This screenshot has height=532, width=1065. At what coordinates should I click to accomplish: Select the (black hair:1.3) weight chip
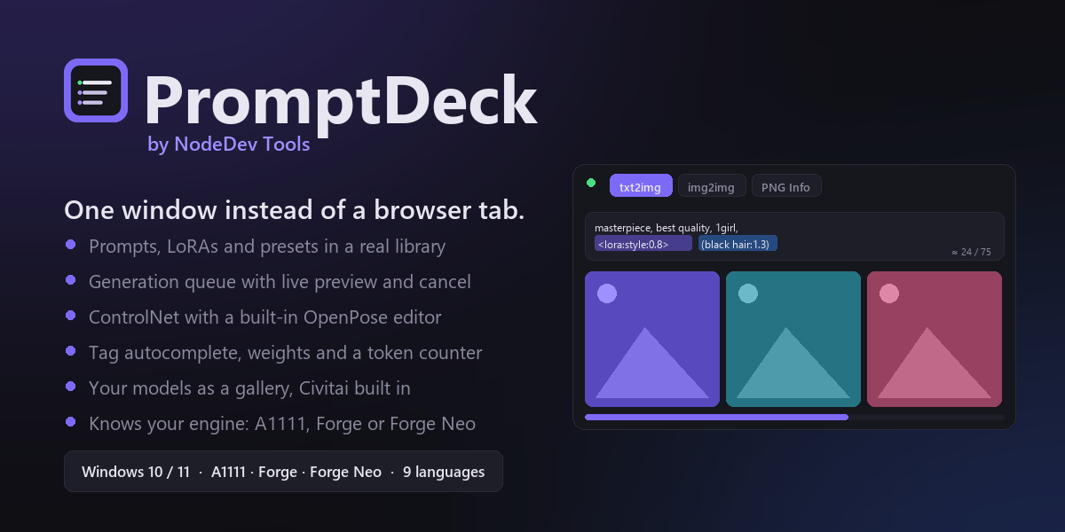pos(738,244)
